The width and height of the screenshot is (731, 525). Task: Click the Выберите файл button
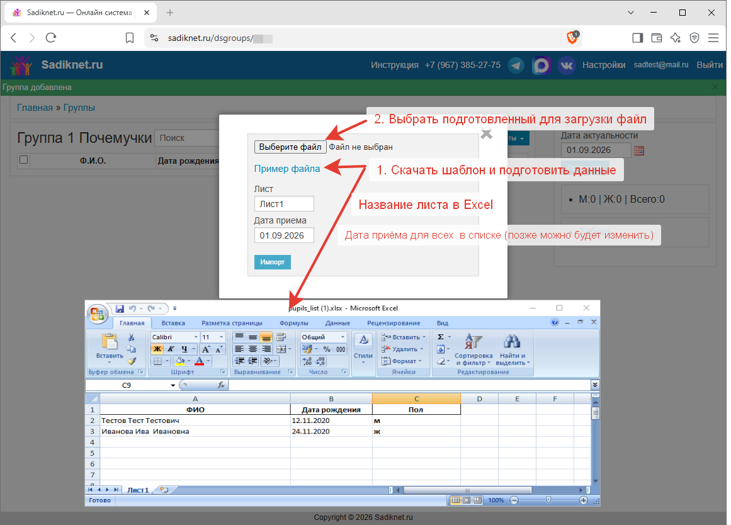[x=290, y=147]
